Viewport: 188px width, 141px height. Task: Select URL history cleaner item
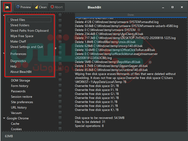pyautogui.click(x=19, y=107)
